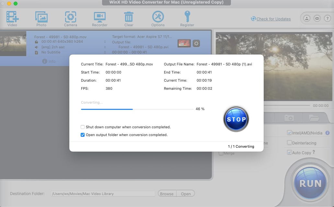Viewport: 334px width, 207px height.
Task: Click the 'Forest - 49981 - SD 480p.mov' title
Action: click(60, 37)
